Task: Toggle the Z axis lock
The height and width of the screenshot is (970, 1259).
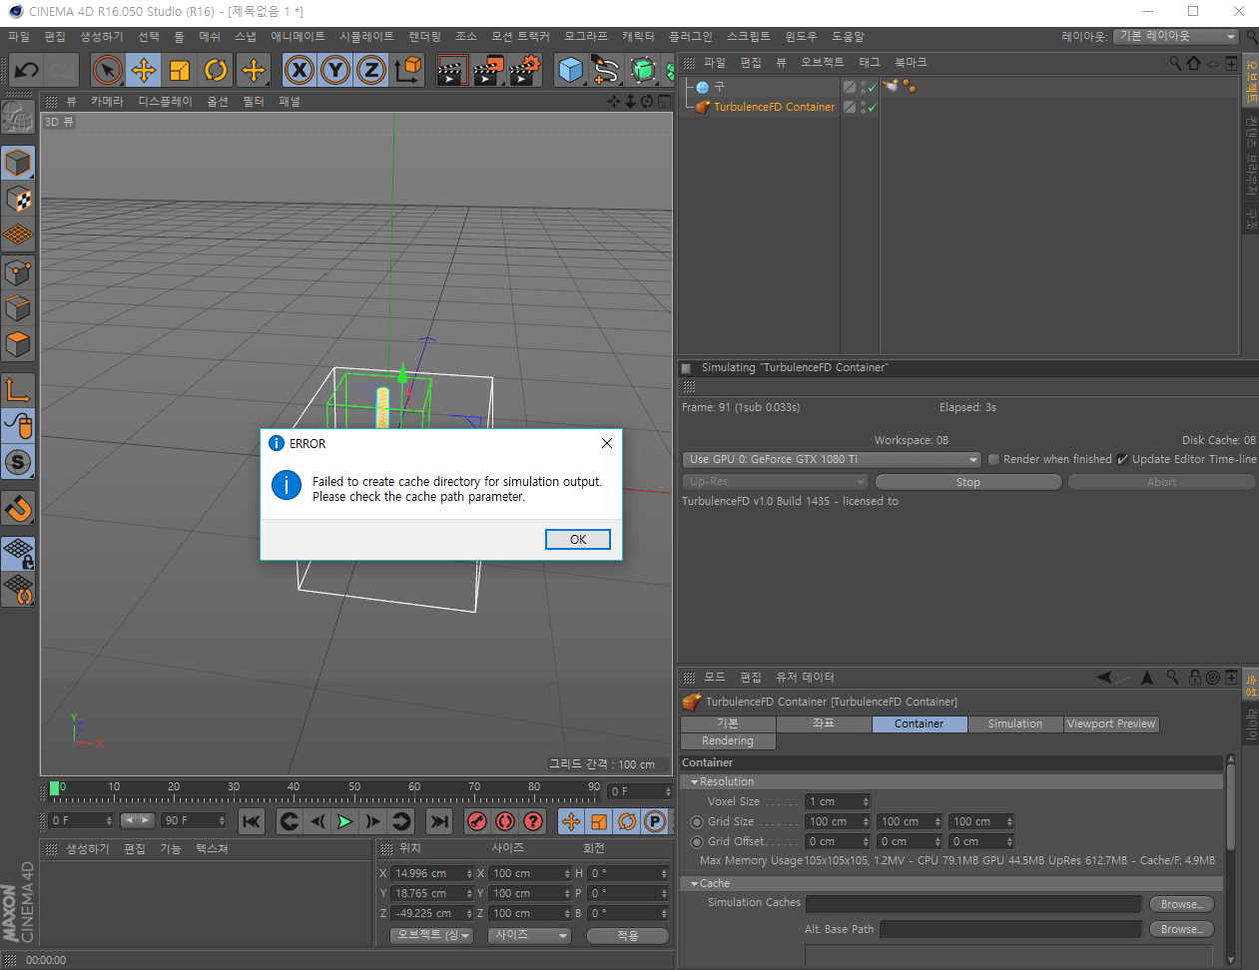Action: (371, 70)
